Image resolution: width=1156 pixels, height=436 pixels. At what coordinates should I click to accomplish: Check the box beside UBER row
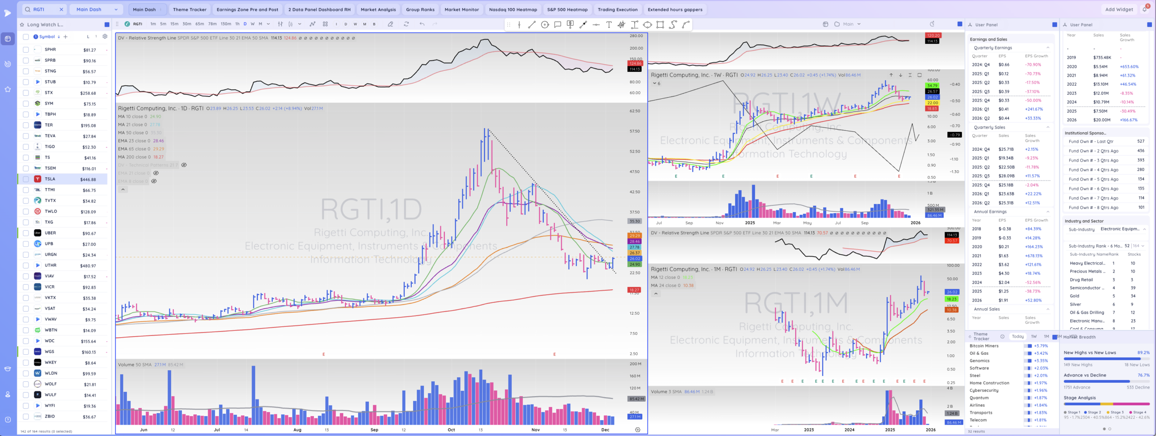click(x=26, y=233)
